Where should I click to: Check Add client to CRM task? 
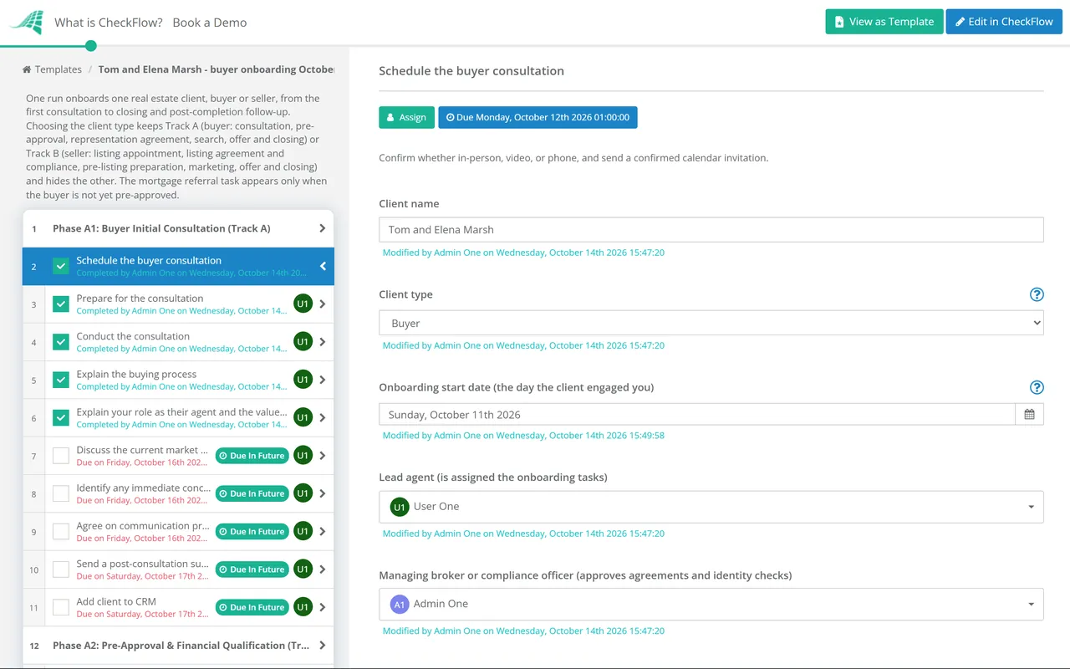(x=61, y=607)
